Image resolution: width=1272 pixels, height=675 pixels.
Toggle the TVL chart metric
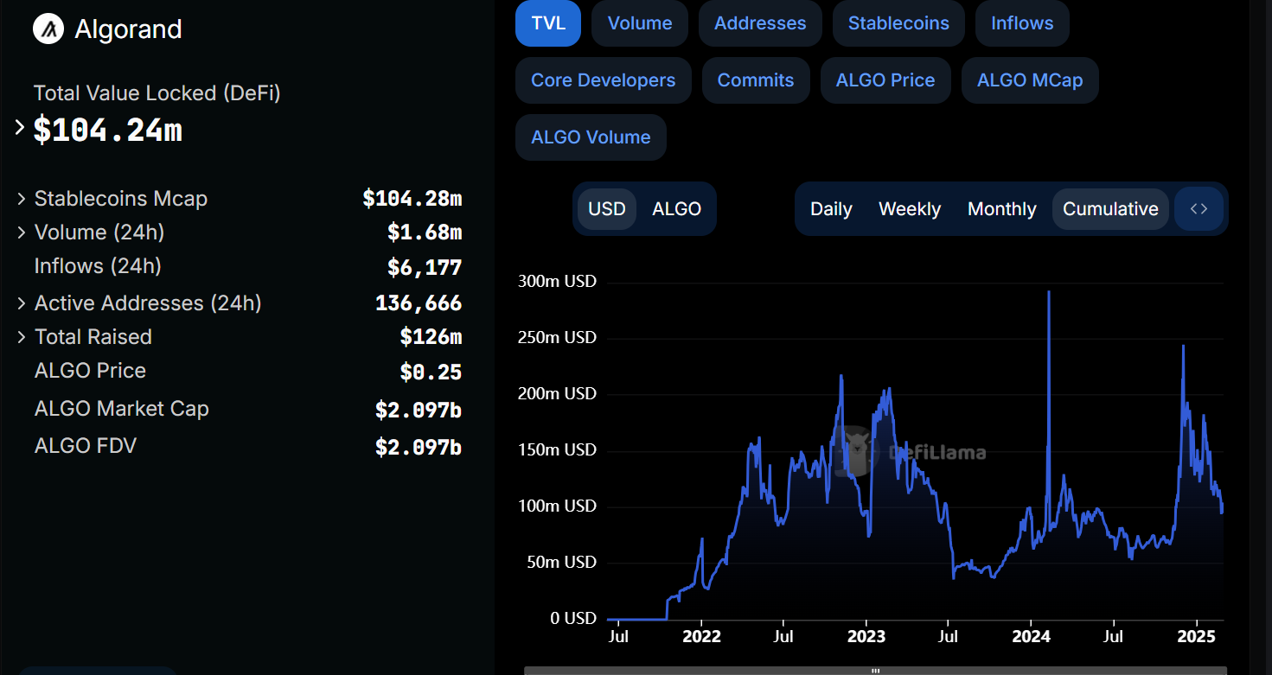tap(548, 23)
